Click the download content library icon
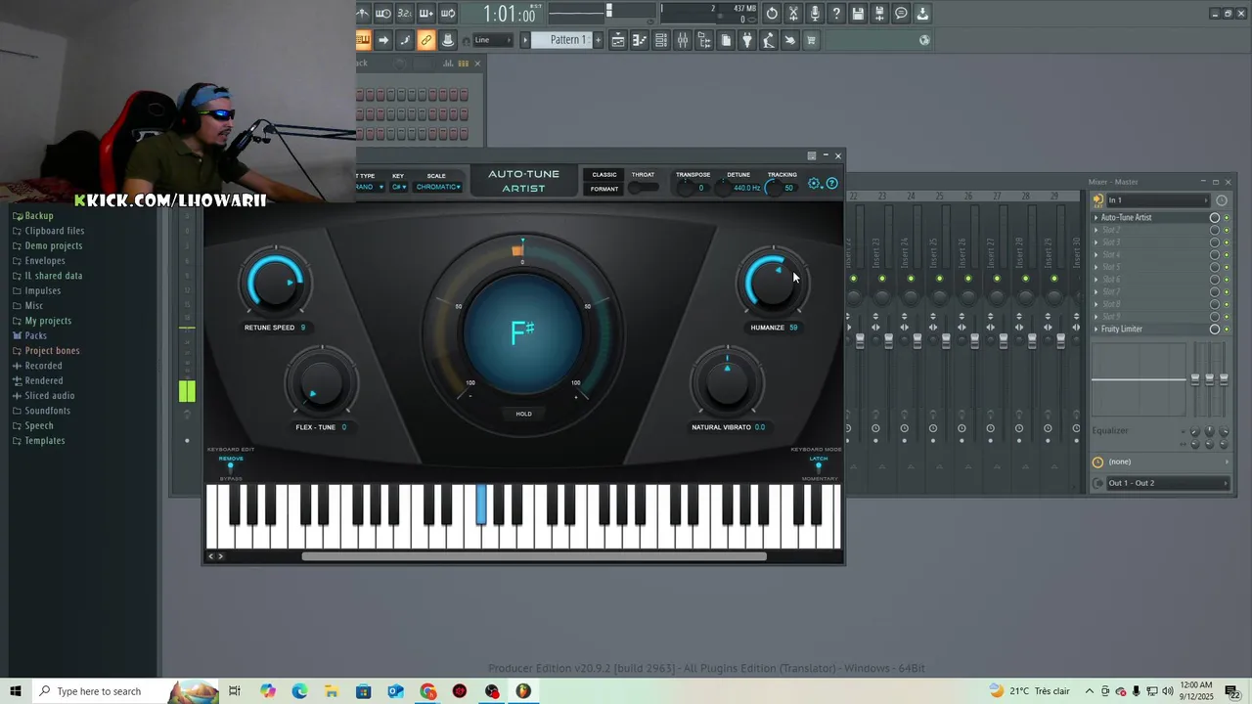Screen dimensions: 1252x704 [922, 13]
